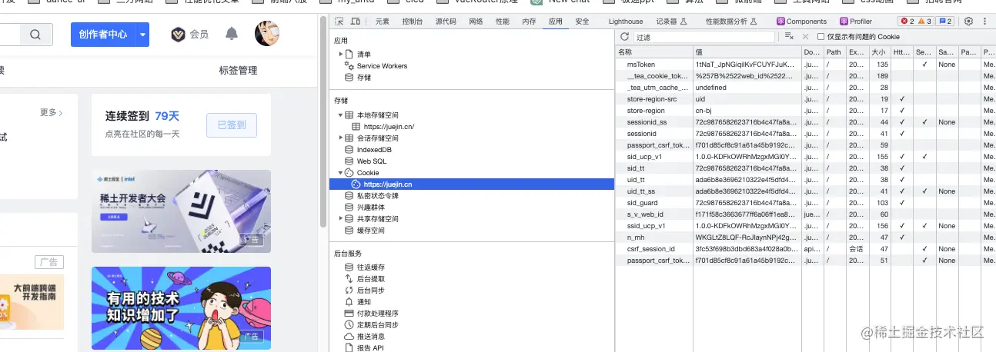This screenshot has width=996, height=352.
Task: Click the delete selected cookie X icon
Action: [x=805, y=37]
